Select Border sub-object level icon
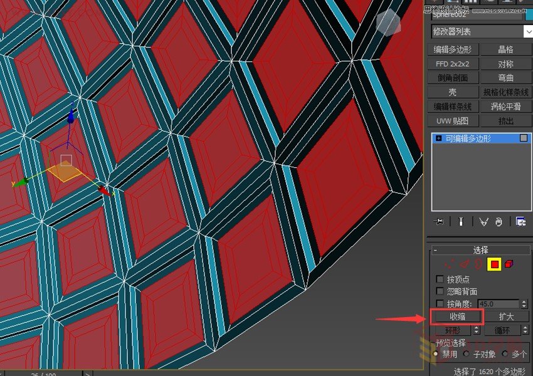This screenshot has height=376, width=533. [478, 264]
